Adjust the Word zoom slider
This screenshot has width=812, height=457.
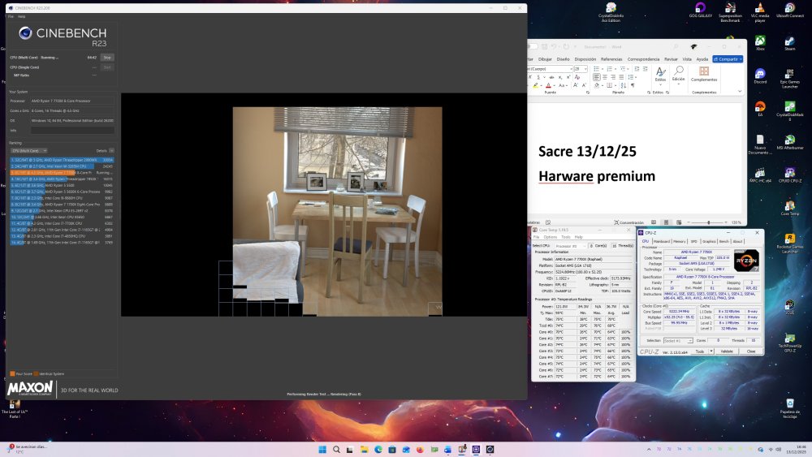click(709, 222)
